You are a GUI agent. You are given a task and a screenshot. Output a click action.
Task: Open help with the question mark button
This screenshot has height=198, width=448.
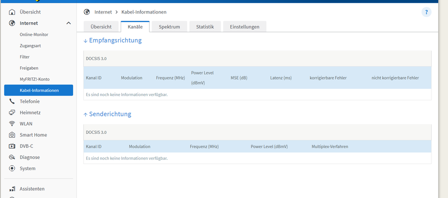[x=426, y=12]
